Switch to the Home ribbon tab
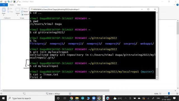The width and height of the screenshot is (179, 101). (11, 5)
